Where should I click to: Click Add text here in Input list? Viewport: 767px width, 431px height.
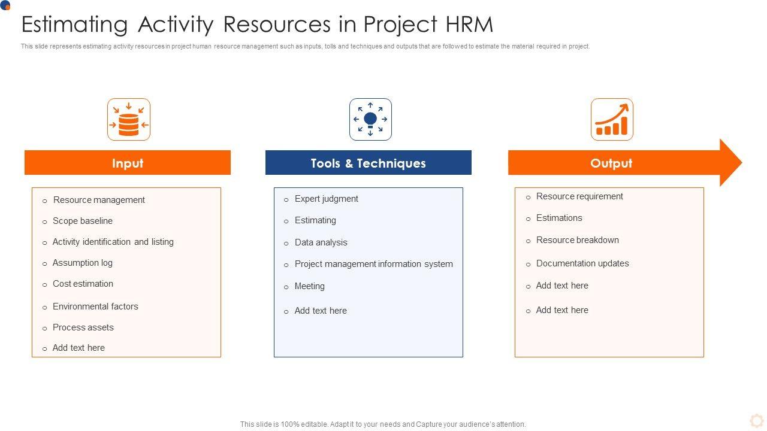78,348
